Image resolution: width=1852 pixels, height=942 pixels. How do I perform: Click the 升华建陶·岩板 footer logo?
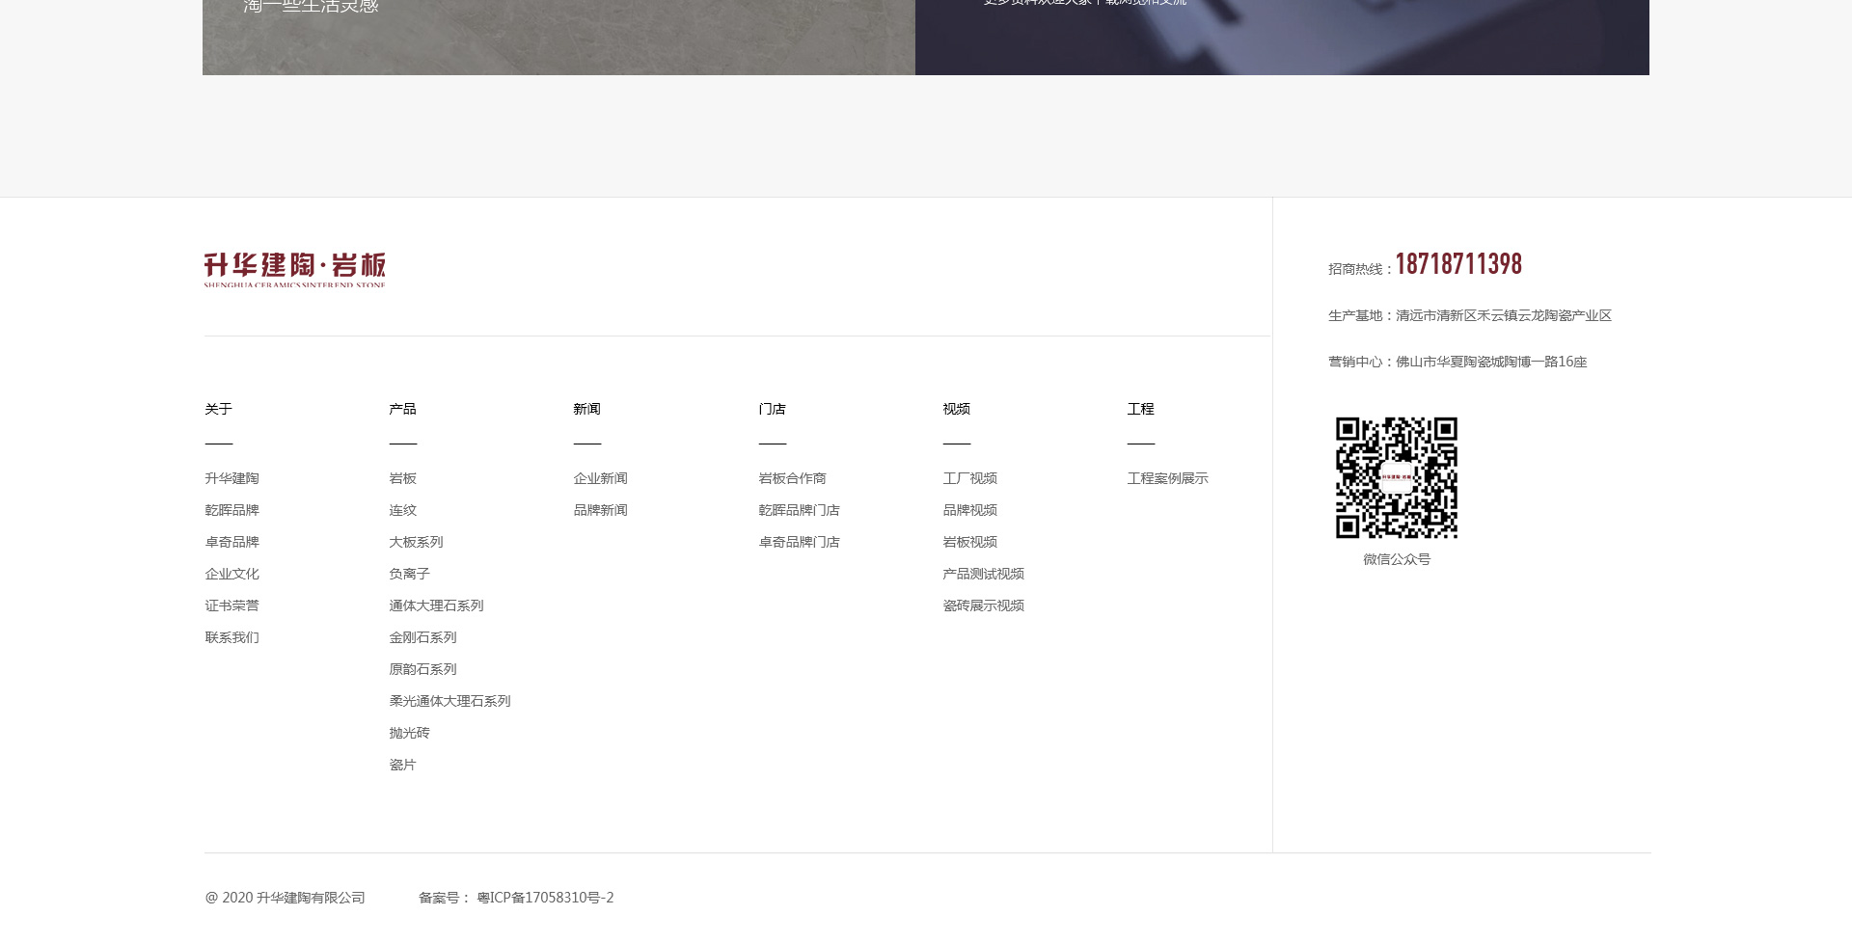click(x=294, y=269)
